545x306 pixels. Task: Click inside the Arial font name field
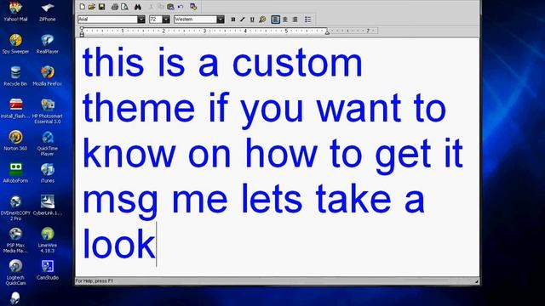click(107, 20)
